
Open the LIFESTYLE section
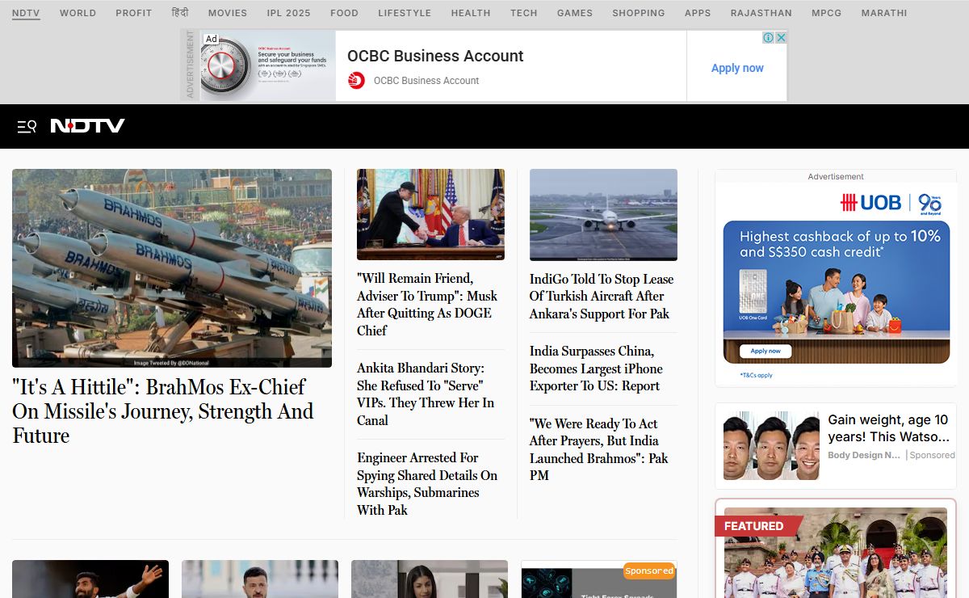(405, 13)
